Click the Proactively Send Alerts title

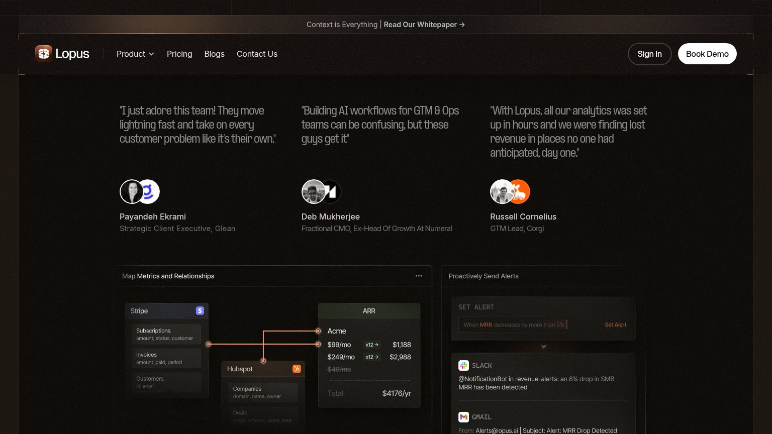(x=484, y=276)
